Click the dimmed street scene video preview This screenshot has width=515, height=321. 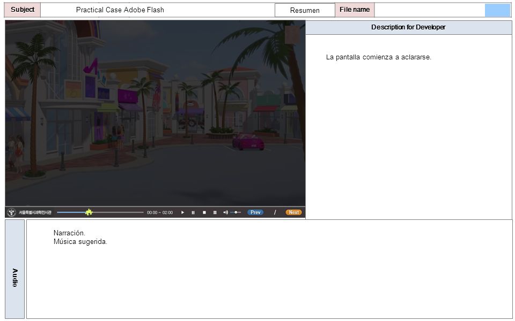[x=155, y=113]
